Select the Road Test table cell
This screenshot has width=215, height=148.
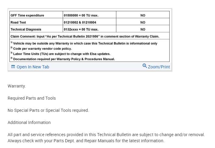point(18,22)
